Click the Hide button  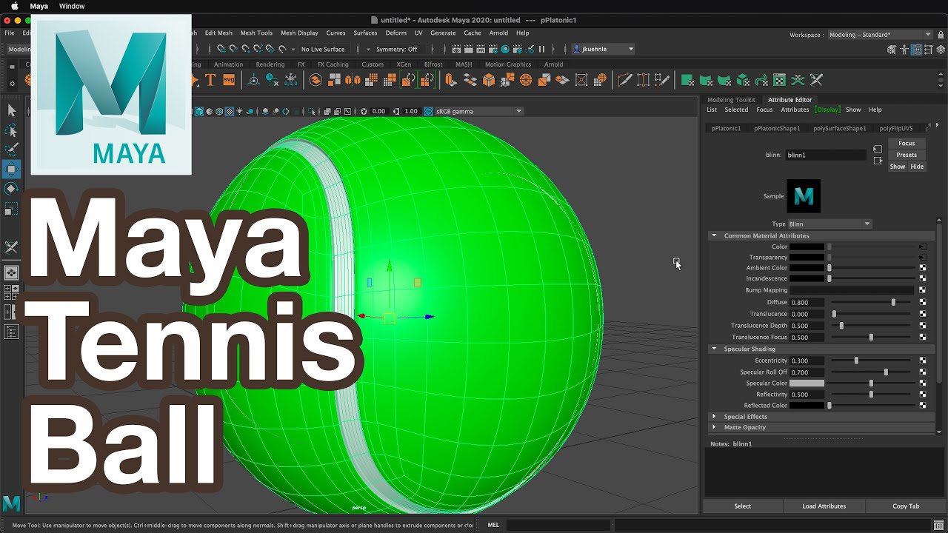pyautogui.click(x=917, y=167)
